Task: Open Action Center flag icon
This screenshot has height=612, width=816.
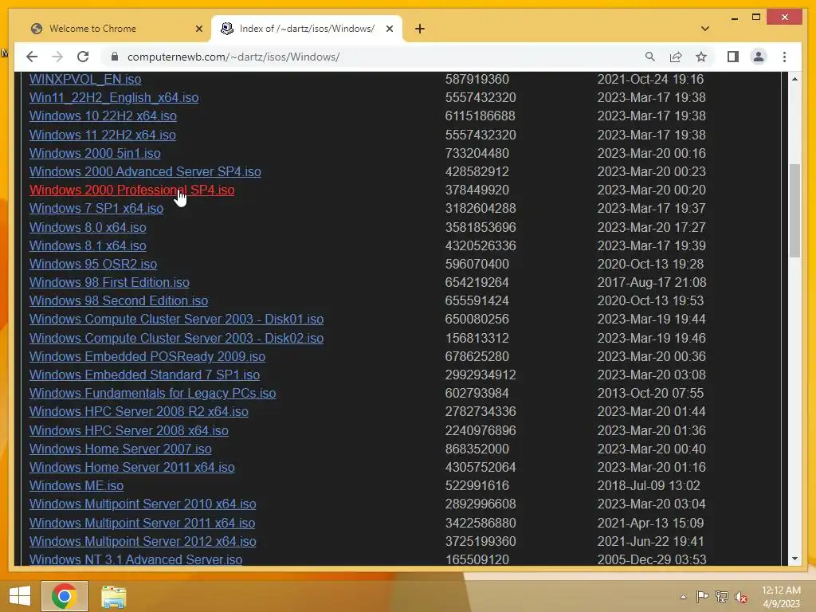Action: (x=702, y=596)
